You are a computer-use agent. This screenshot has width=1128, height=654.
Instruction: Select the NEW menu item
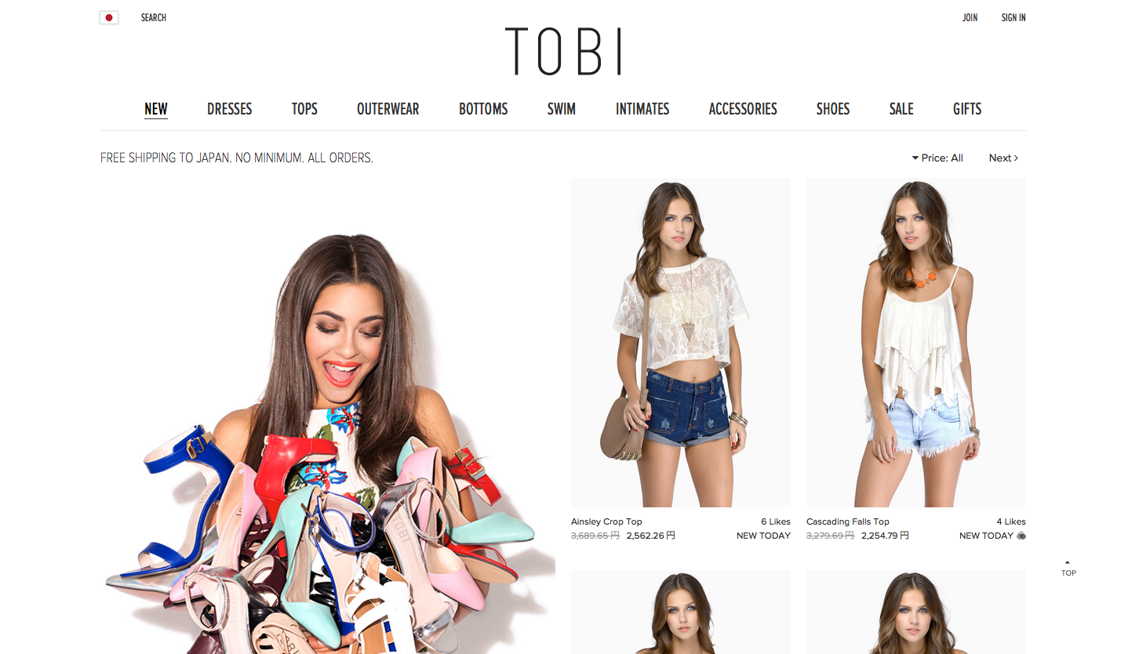(156, 109)
